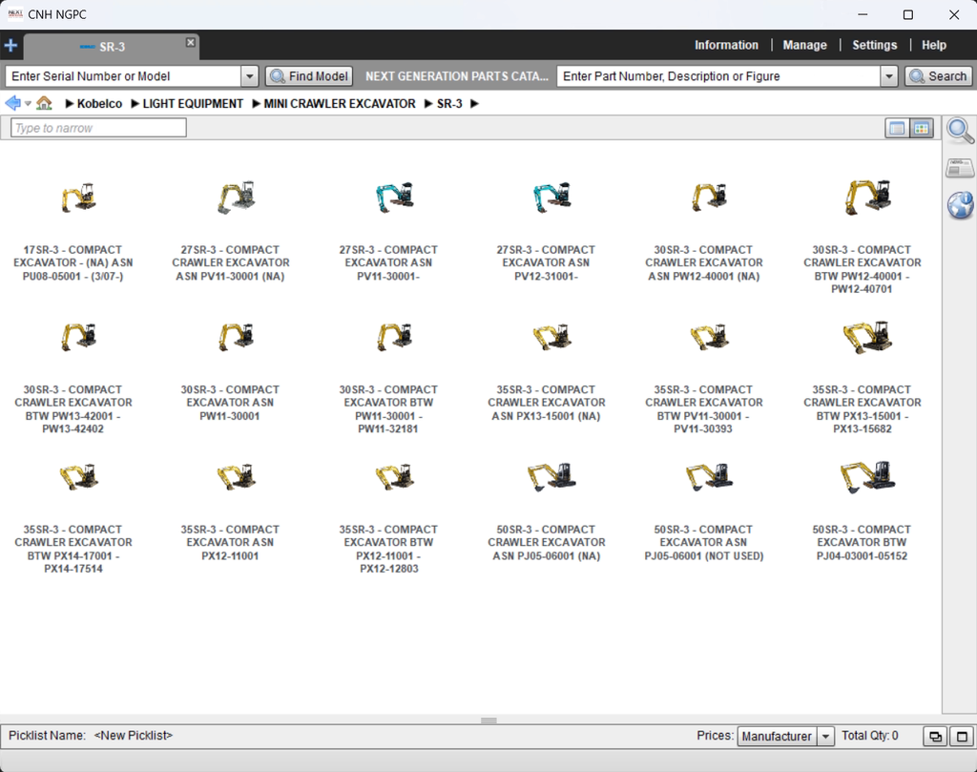
Task: Open the globe information side icon
Action: coord(960,205)
